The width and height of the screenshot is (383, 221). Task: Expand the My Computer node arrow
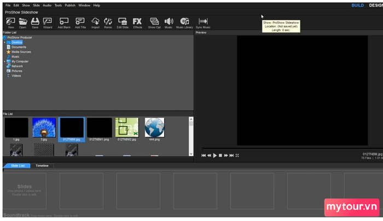(x=4, y=62)
